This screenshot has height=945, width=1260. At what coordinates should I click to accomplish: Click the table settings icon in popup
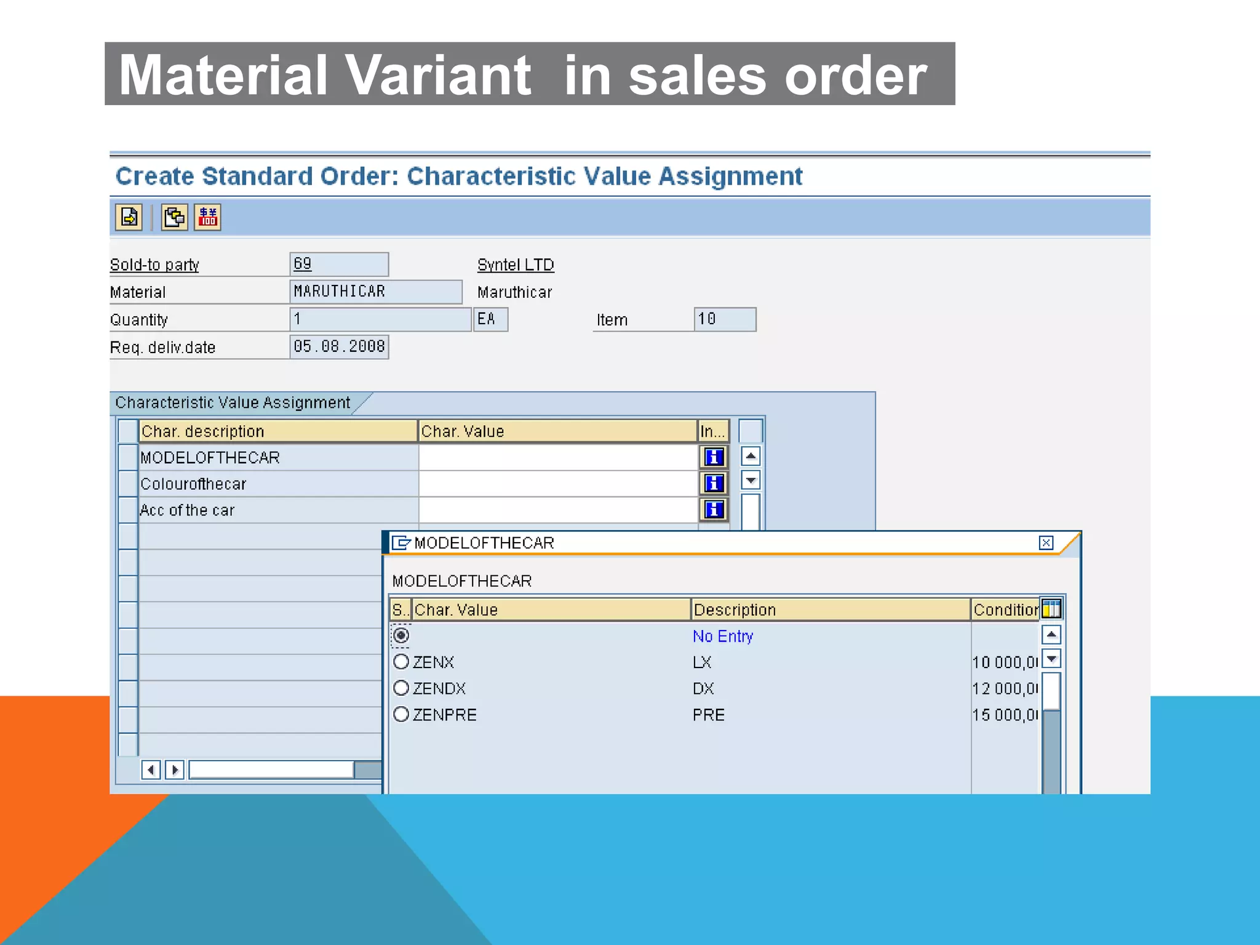click(x=1051, y=609)
